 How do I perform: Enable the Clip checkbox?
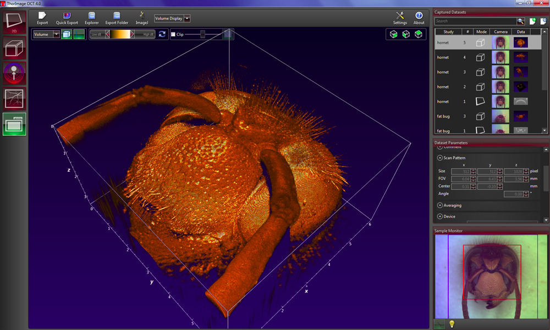pos(173,35)
